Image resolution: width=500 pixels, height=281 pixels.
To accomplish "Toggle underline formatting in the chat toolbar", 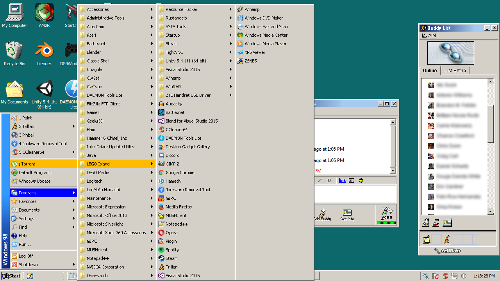I will pyautogui.click(x=329, y=180).
